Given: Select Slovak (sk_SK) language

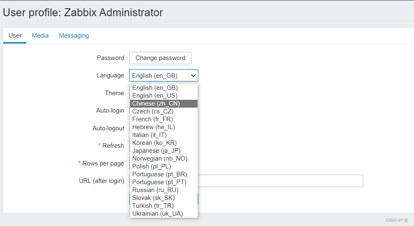Looking at the screenshot, I should tap(164, 198).
